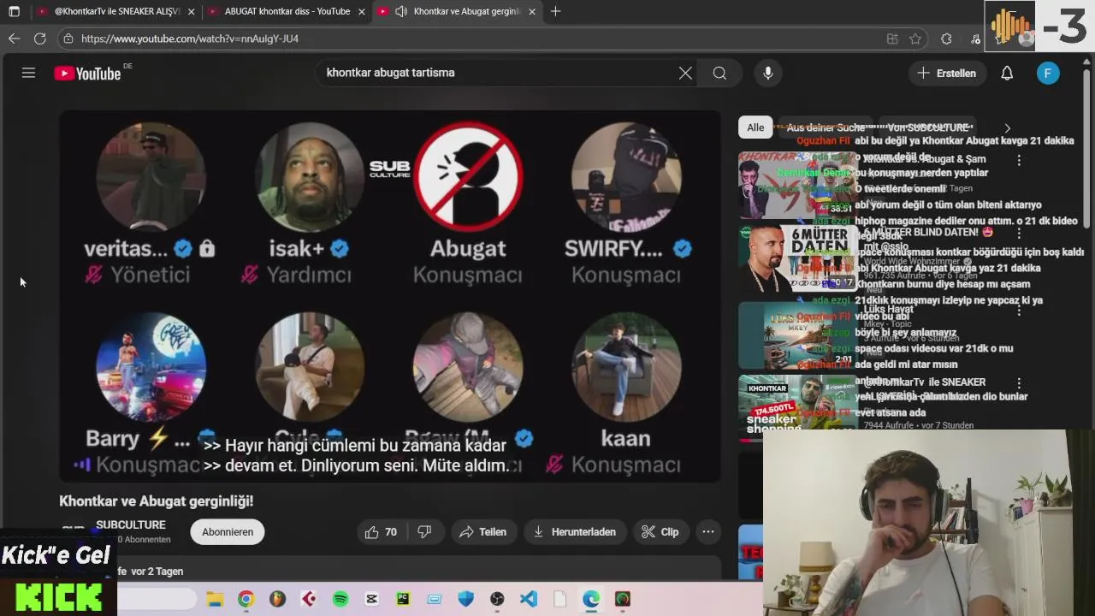Viewport: 1095px width, 616px height.
Task: Open OBS Studio from the taskbar
Action: coord(497,599)
